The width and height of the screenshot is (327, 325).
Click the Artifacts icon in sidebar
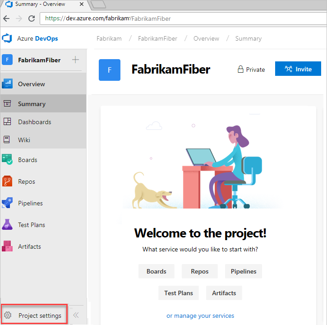tap(7, 246)
